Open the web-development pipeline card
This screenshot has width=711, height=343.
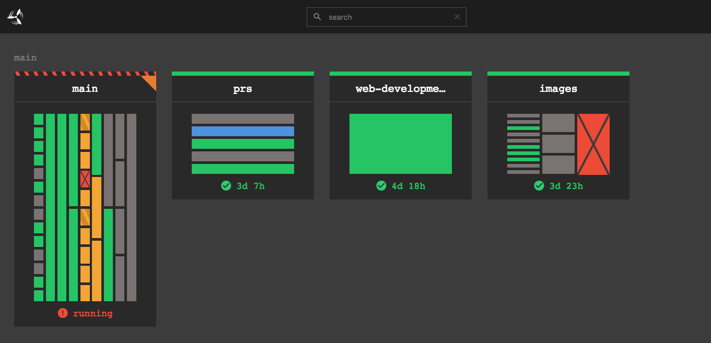tap(401, 144)
